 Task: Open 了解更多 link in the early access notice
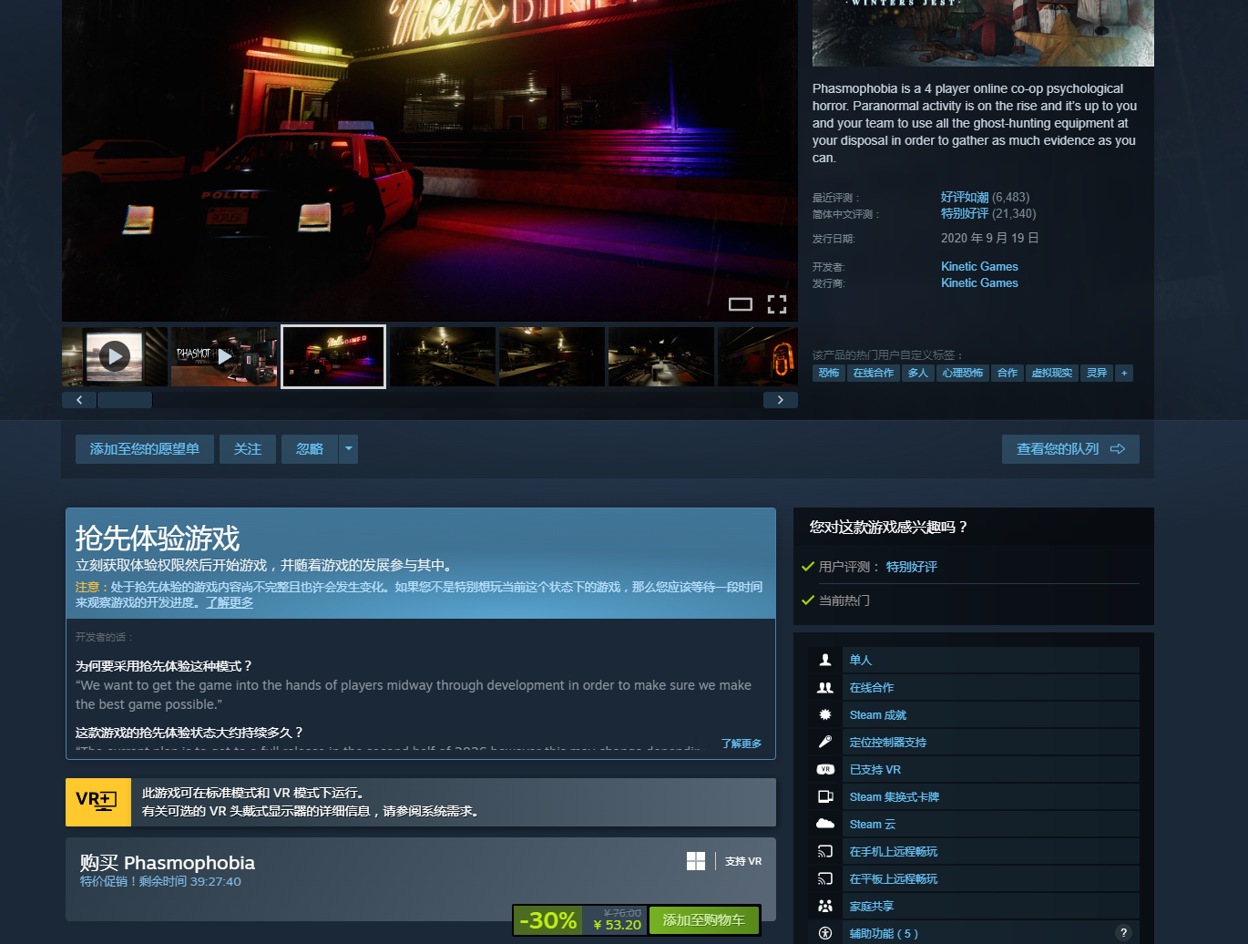230,602
